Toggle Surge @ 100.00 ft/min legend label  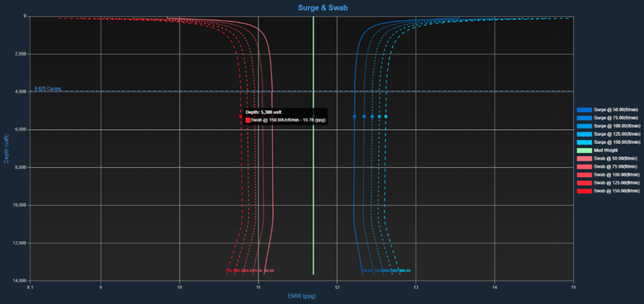point(616,126)
